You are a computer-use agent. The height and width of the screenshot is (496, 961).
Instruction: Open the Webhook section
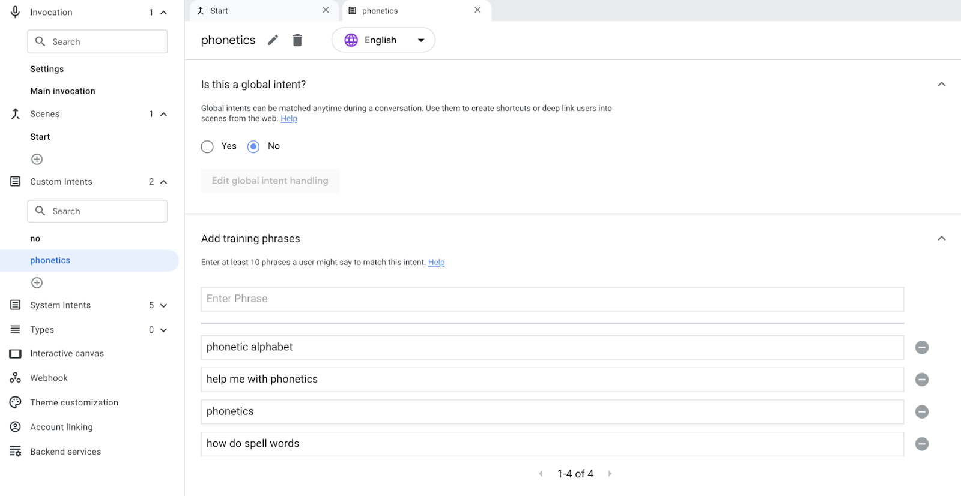coord(49,378)
